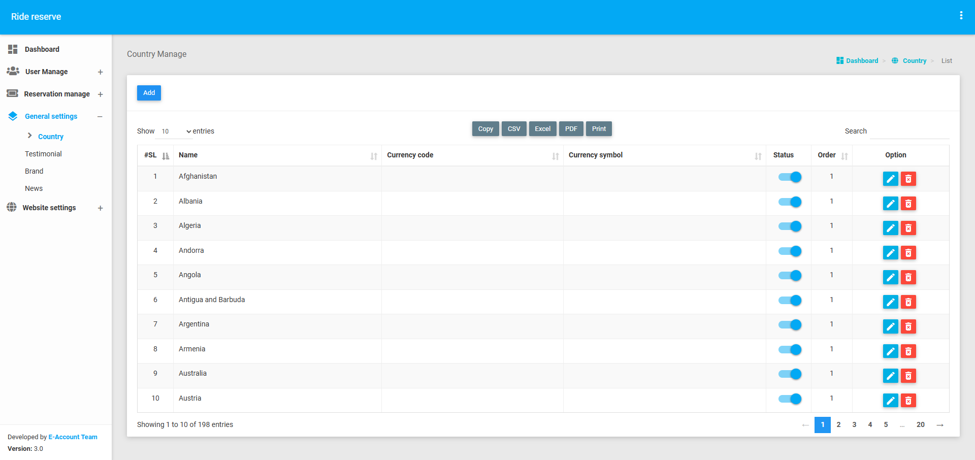975x460 pixels.
Task: Click the edit pencil icon for Afghanistan
Action: click(890, 179)
